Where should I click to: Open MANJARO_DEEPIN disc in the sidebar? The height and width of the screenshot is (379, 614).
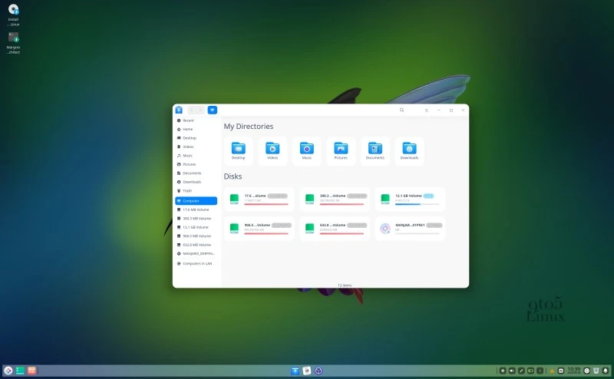pos(196,254)
